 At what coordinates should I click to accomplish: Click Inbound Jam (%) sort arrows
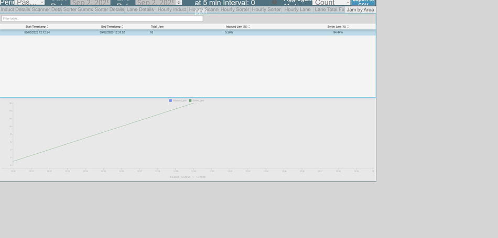[x=249, y=27]
